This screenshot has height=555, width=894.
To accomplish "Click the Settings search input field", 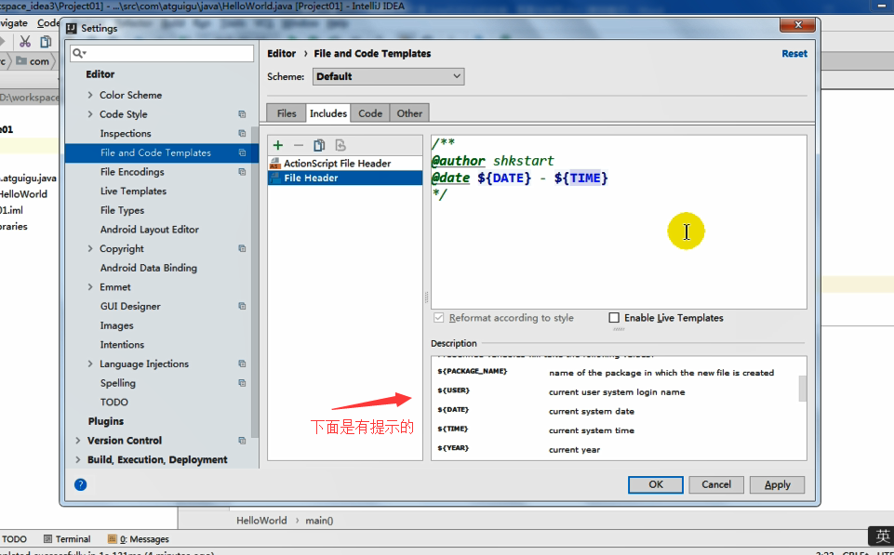I will point(162,53).
